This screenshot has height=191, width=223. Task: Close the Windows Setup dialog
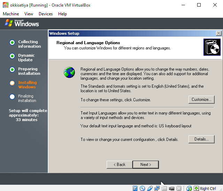[x=218, y=33]
